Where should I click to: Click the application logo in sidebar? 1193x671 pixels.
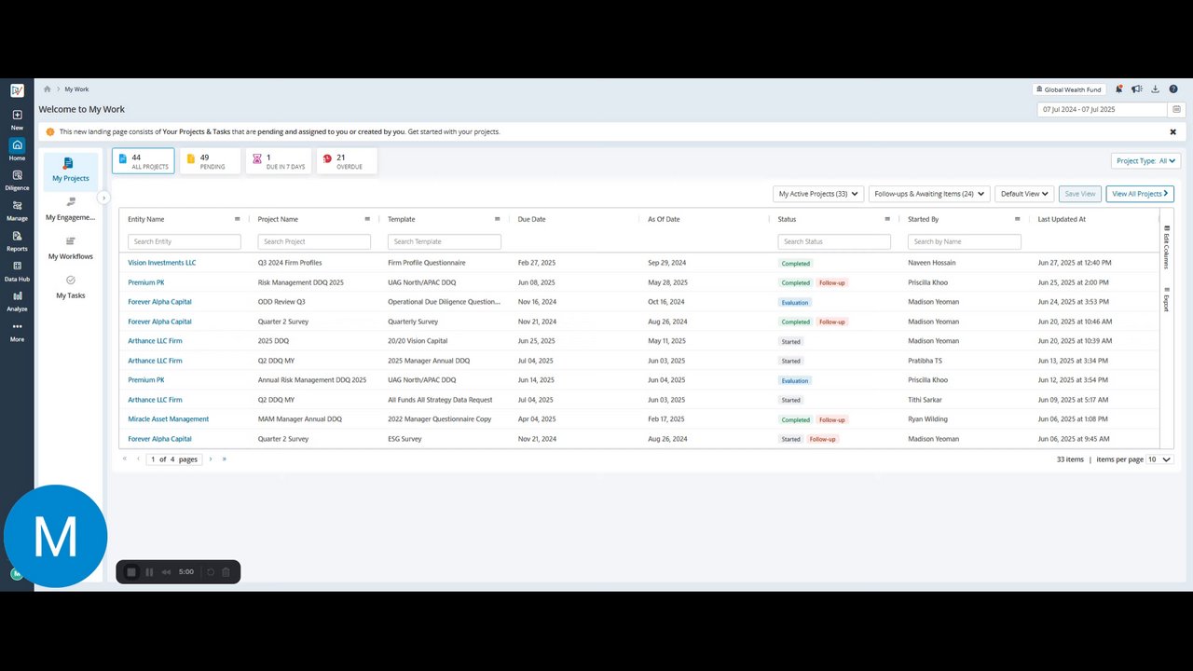click(17, 90)
